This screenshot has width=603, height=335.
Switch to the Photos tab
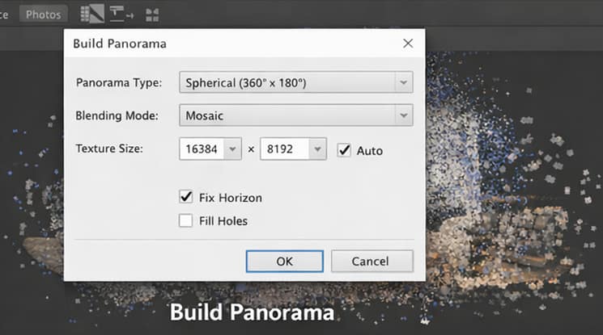(x=43, y=15)
